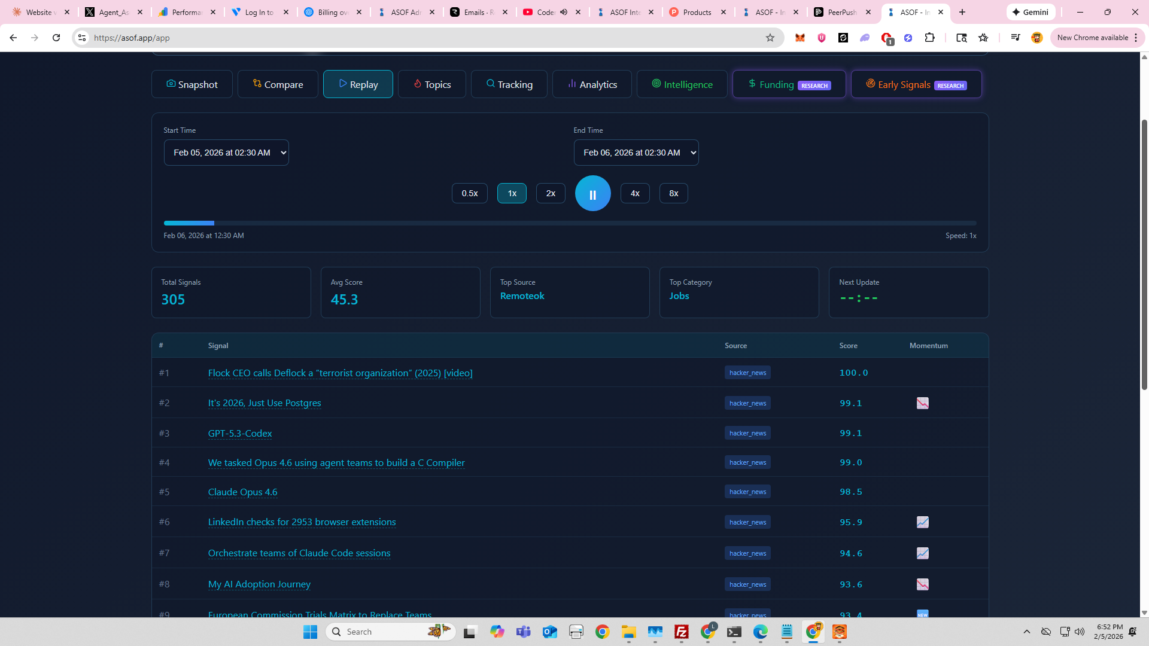Image resolution: width=1149 pixels, height=646 pixels.
Task: Set playback speed to 0.5x
Action: tap(469, 193)
